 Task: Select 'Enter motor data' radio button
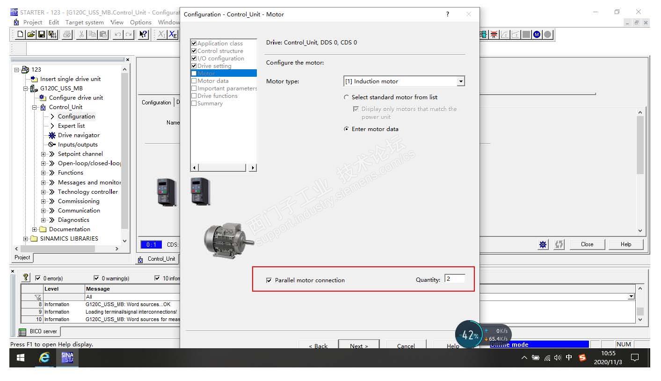[346, 129]
